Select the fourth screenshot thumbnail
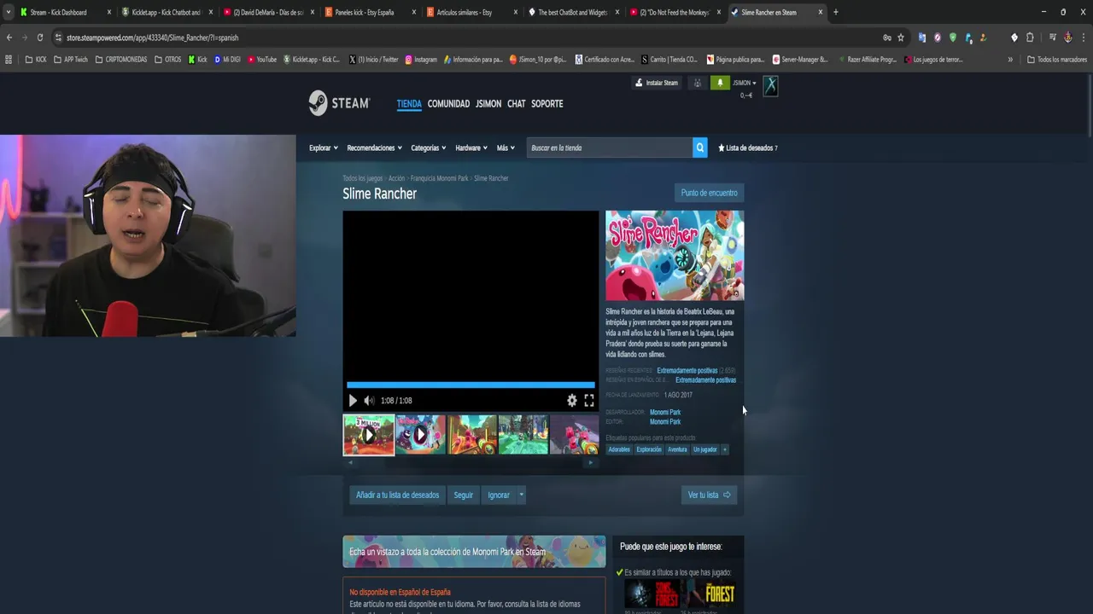Screen dimensions: 1093x614 (x=523, y=435)
